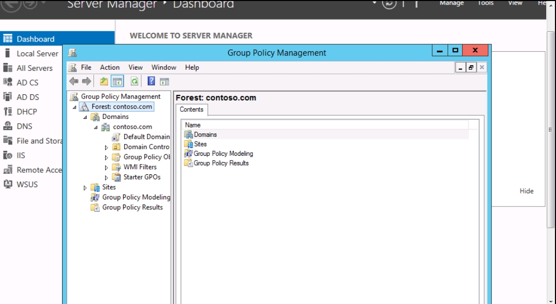Open the Help menu in GPMC
Image resolution: width=556 pixels, height=304 pixels.
(x=192, y=67)
